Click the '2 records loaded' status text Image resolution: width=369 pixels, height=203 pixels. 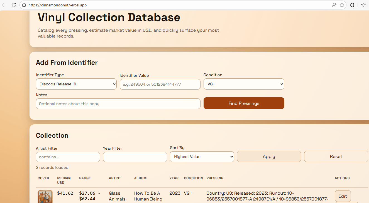point(52,167)
